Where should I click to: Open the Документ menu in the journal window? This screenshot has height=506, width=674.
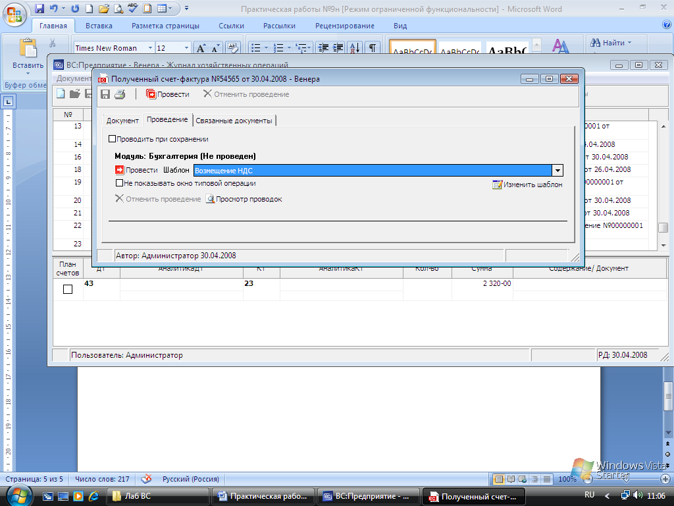pos(74,78)
